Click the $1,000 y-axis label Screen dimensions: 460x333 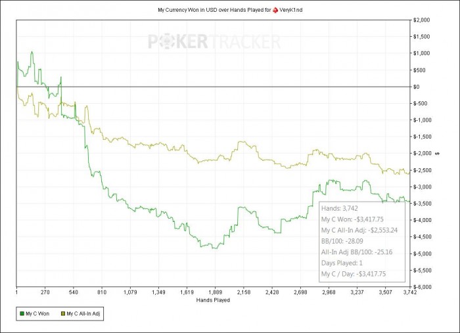(x=421, y=53)
